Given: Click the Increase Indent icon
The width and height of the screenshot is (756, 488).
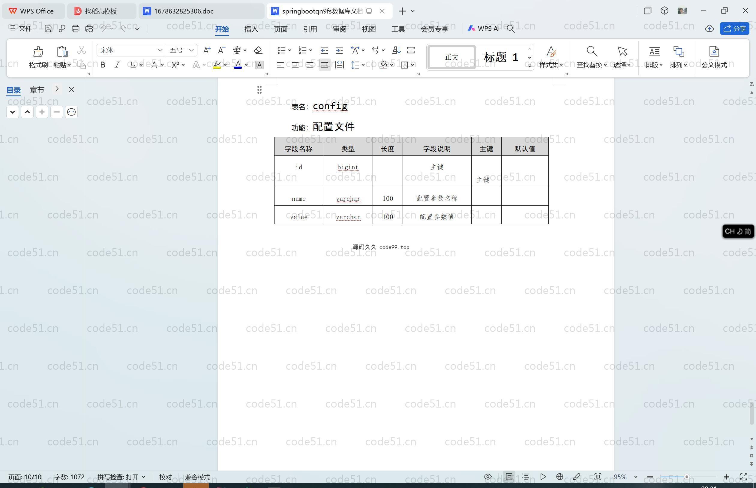Looking at the screenshot, I should [x=339, y=50].
